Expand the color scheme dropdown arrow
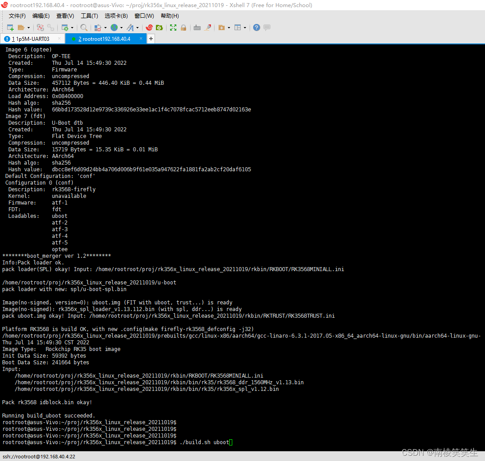 (105, 28)
